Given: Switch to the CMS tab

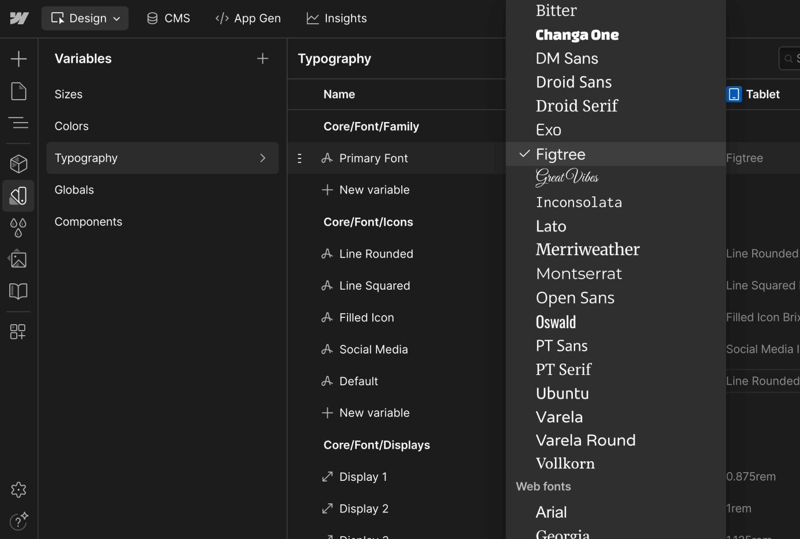Looking at the screenshot, I should (x=168, y=18).
